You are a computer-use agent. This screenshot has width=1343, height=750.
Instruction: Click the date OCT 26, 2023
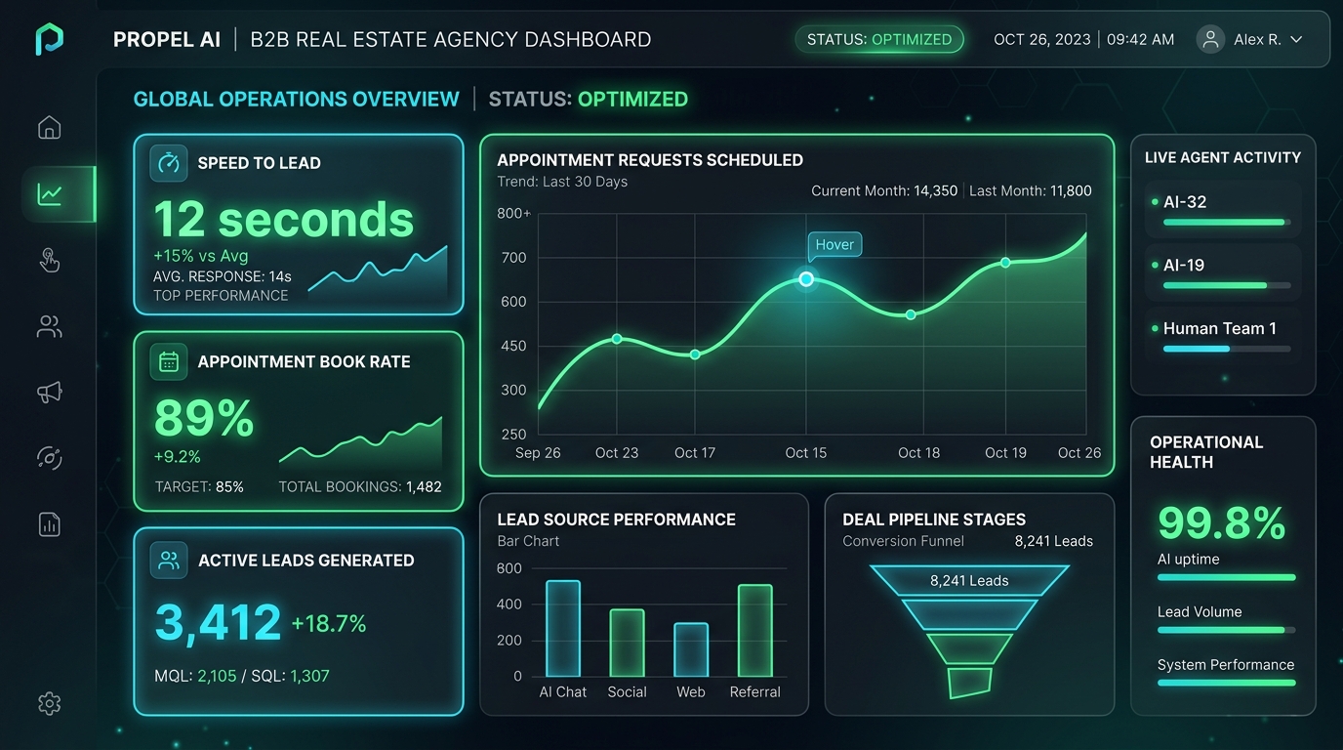(x=1042, y=40)
